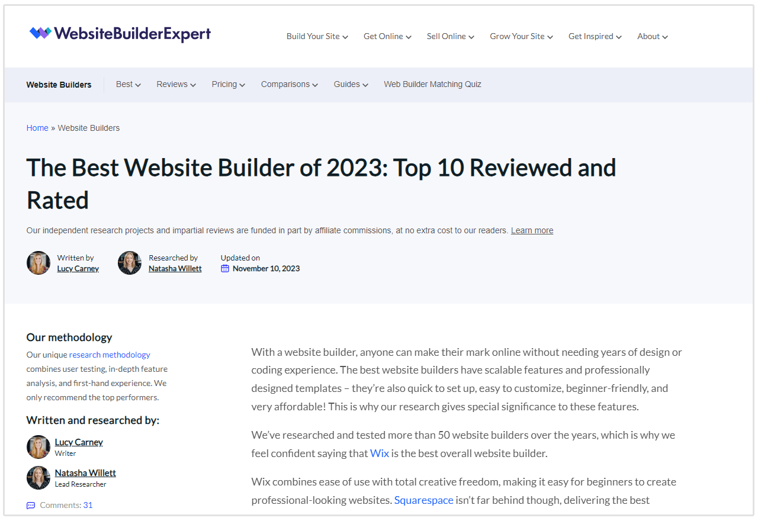Expand the Get Inspired menu

[x=595, y=37]
